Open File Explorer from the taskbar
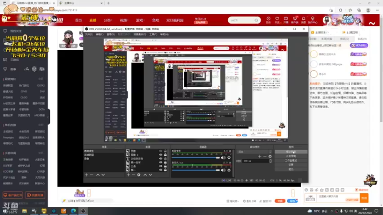This screenshot has width=383, height=215. pos(24,211)
